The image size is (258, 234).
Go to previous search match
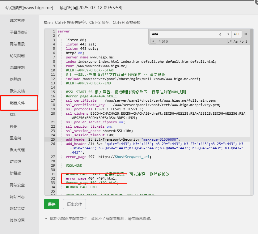click(x=220, y=34)
